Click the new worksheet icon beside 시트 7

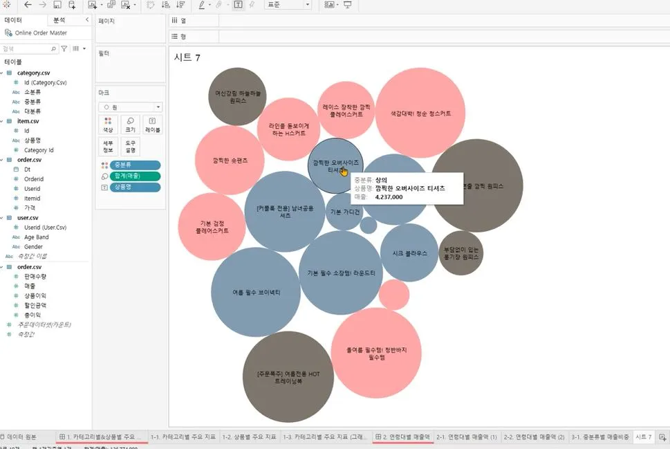tap(662, 437)
